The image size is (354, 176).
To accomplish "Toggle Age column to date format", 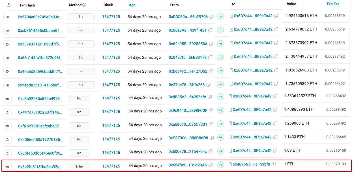I will coord(132,5).
